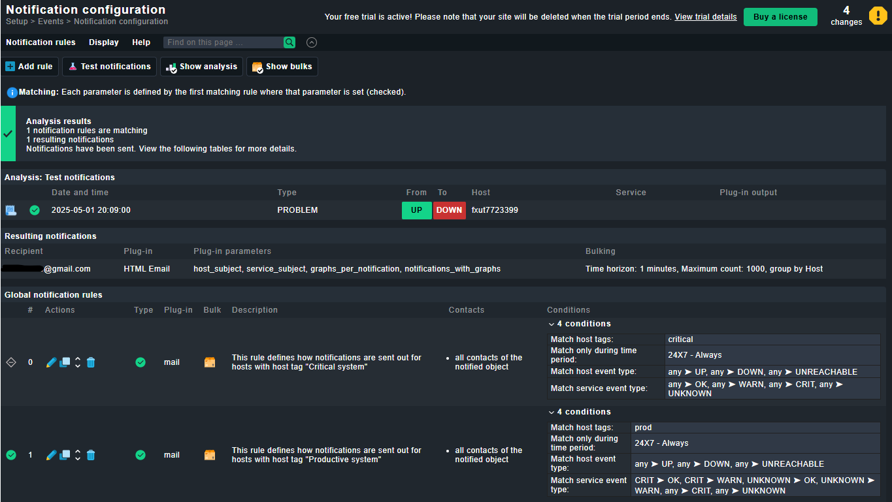Screen dimensions: 892x502
Task: Click the clone icon for rule 1
Action: pyautogui.click(x=65, y=455)
